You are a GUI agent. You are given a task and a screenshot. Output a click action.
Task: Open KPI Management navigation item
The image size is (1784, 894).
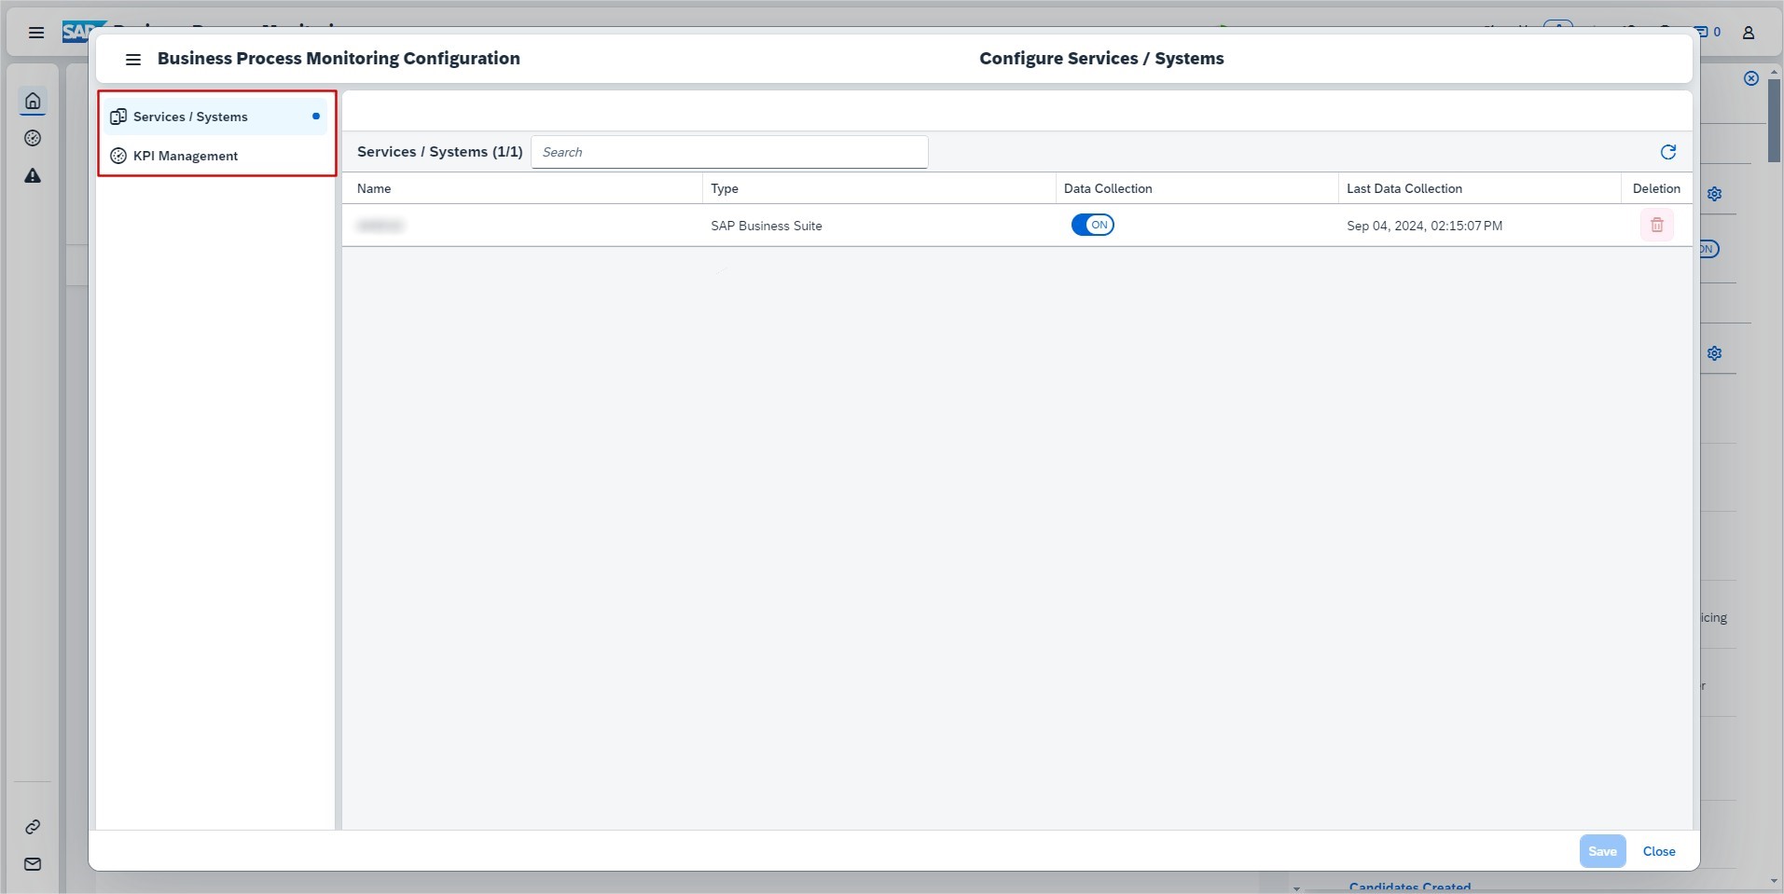tap(186, 156)
